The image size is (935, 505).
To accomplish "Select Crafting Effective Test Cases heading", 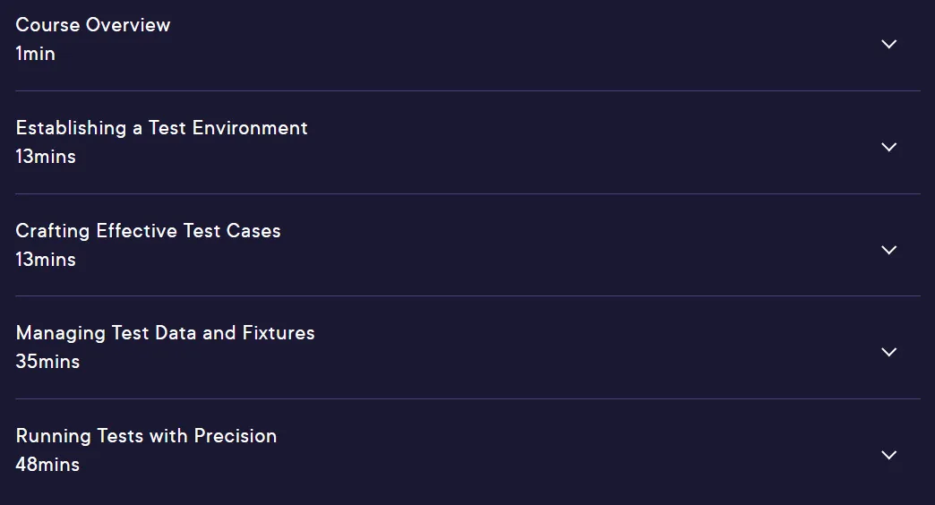I will click(148, 231).
